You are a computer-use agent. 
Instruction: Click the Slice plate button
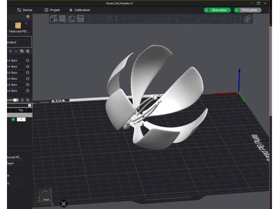click(220, 10)
